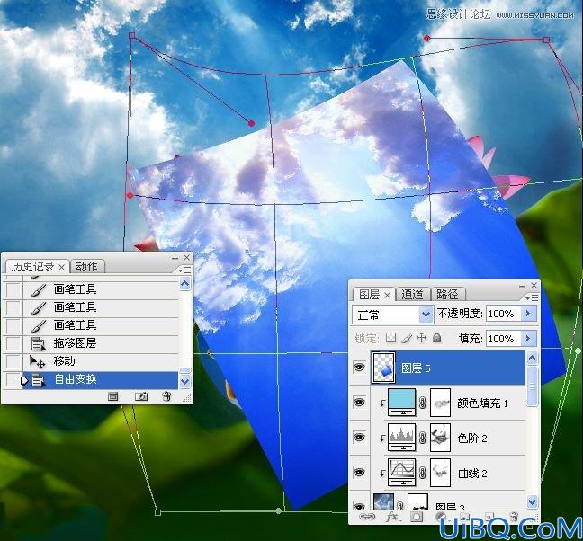The width and height of the screenshot is (583, 541).
Task: Select the 颜色填充 1 layer name
Action: tap(482, 404)
